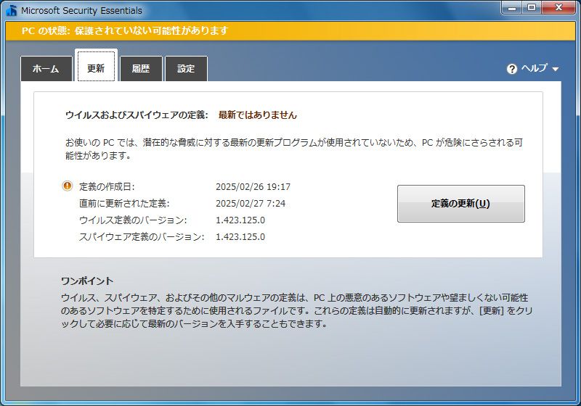The height and width of the screenshot is (406, 581).
Task: Select the 更新 tab
Action: pyautogui.click(x=96, y=66)
